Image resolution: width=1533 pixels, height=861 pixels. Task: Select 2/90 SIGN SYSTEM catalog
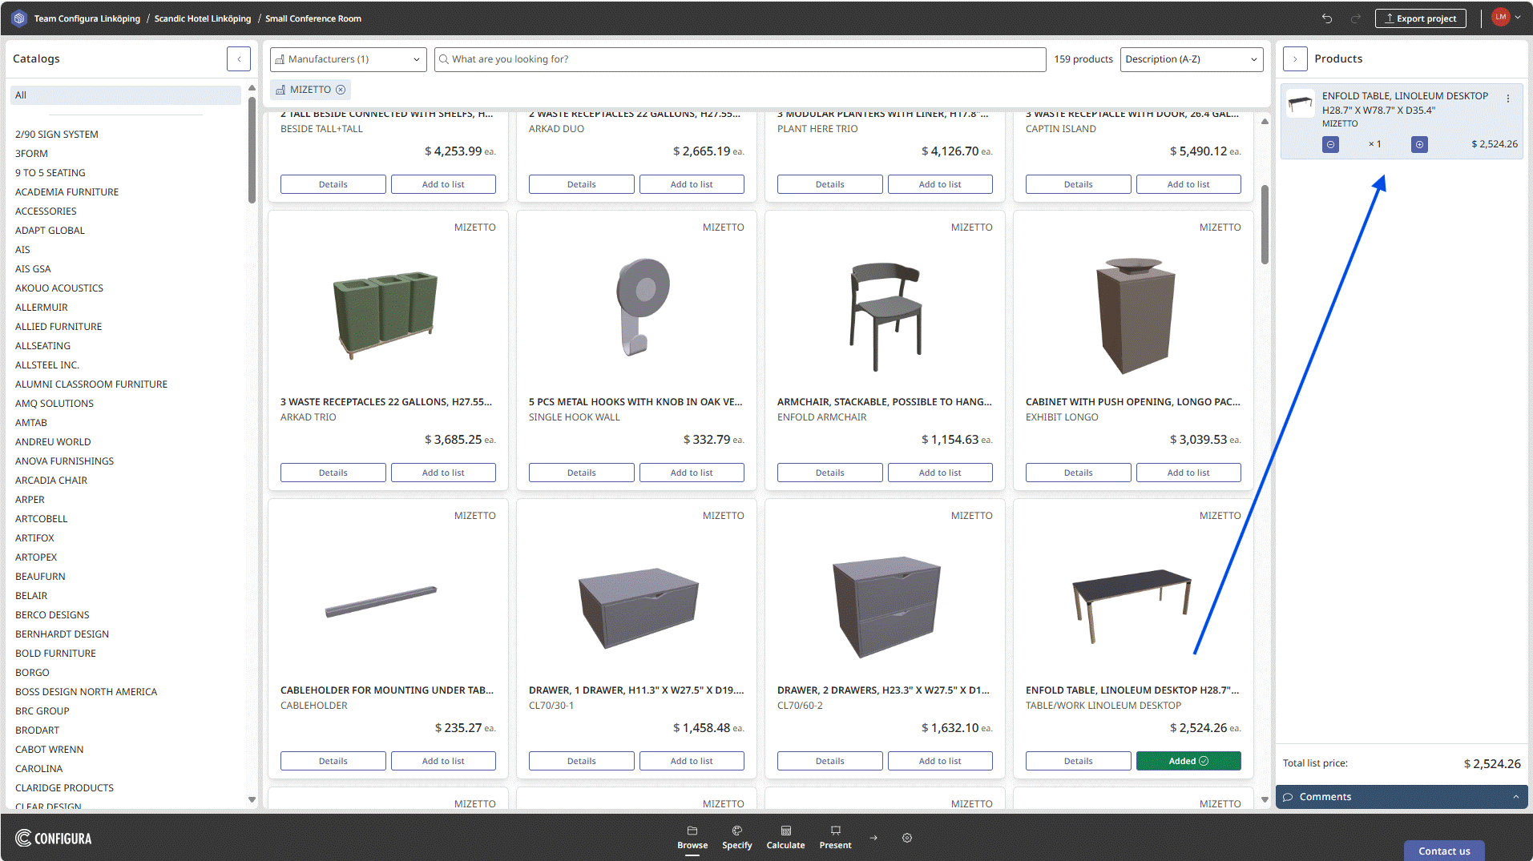tap(57, 135)
